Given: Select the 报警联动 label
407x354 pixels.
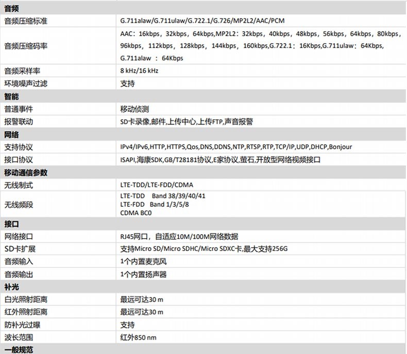Looking at the screenshot, I should [19, 121].
